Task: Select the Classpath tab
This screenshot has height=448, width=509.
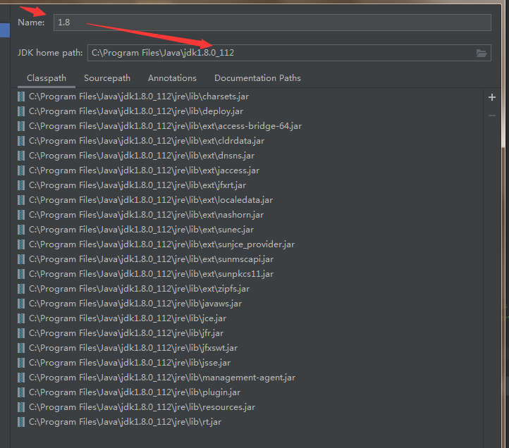Action: 47,78
